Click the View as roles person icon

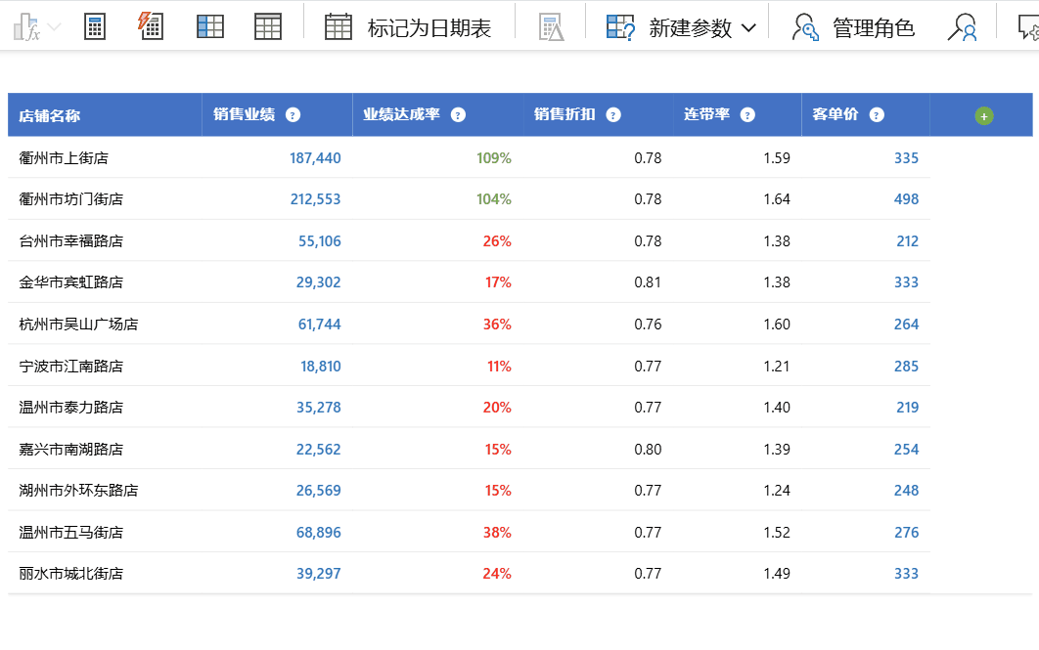tap(962, 27)
